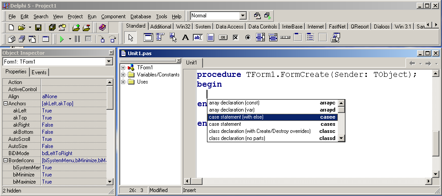Select the PopupMenu component icon
The width and height of the screenshot is (442, 196).
pyautogui.click(x=173, y=37)
